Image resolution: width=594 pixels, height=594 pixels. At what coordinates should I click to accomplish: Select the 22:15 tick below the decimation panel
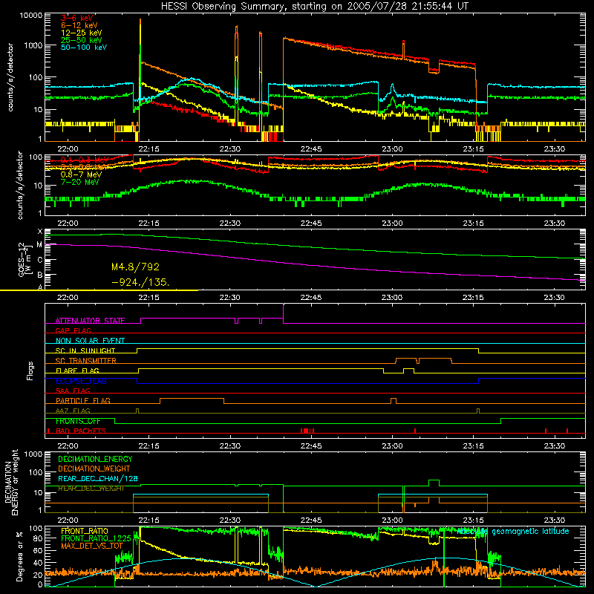tap(149, 520)
